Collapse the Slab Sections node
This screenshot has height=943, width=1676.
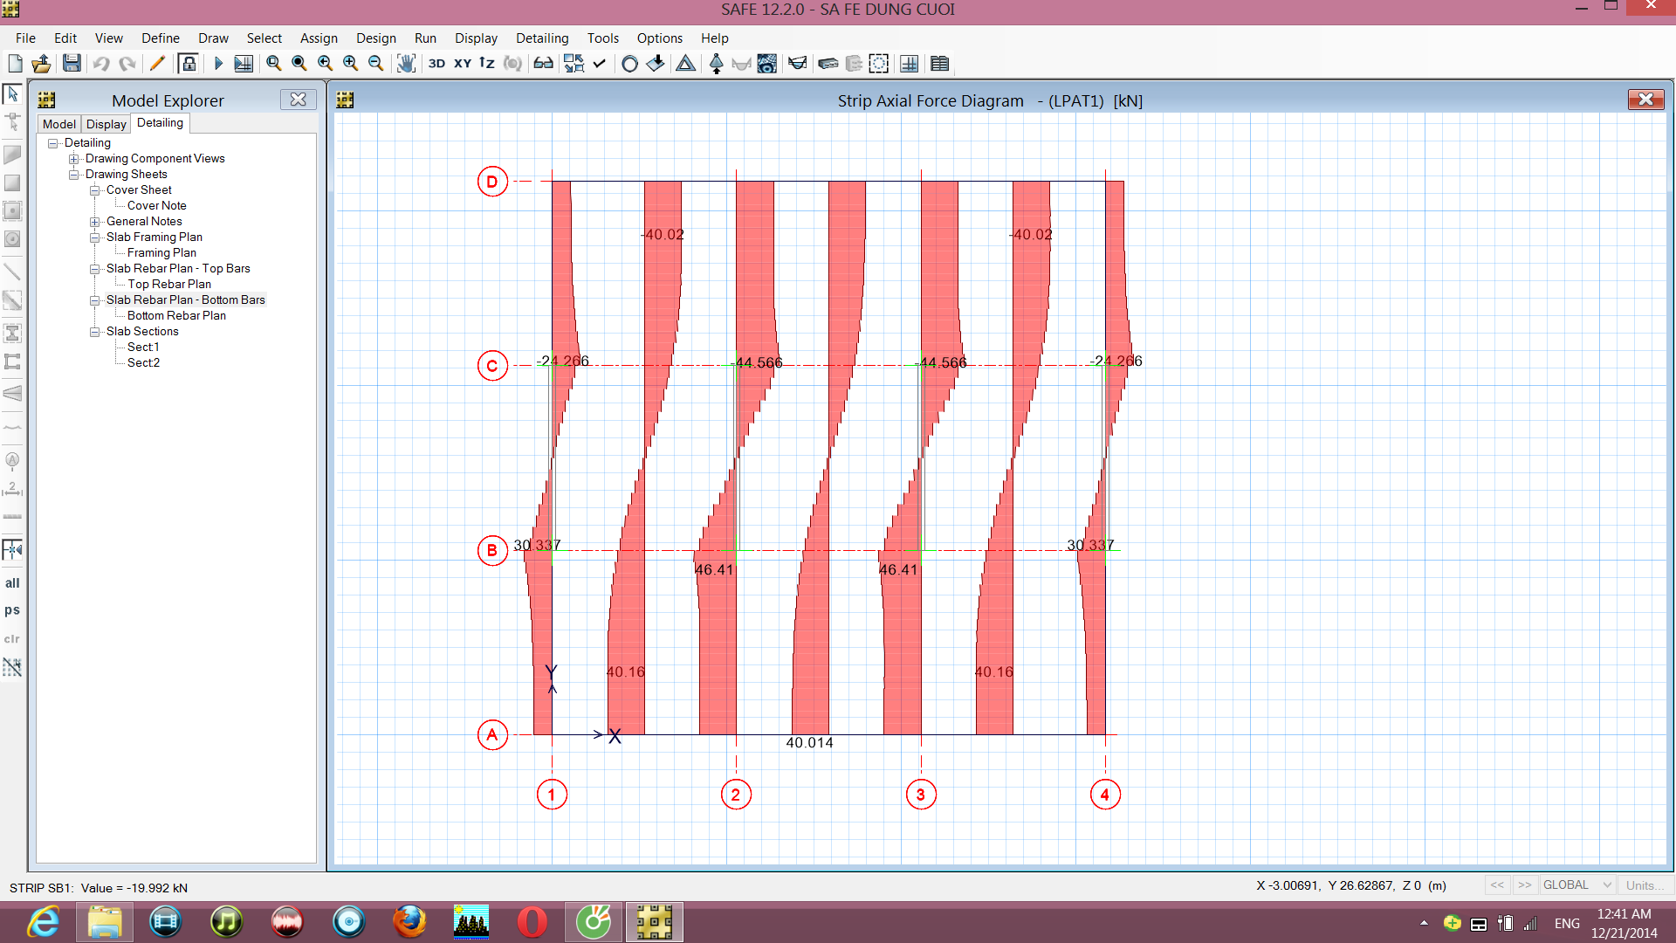95,332
